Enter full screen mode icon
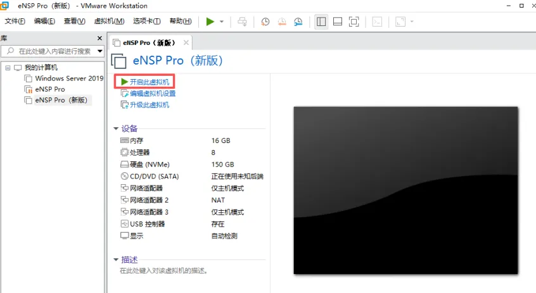The height and width of the screenshot is (293, 536). point(354,22)
